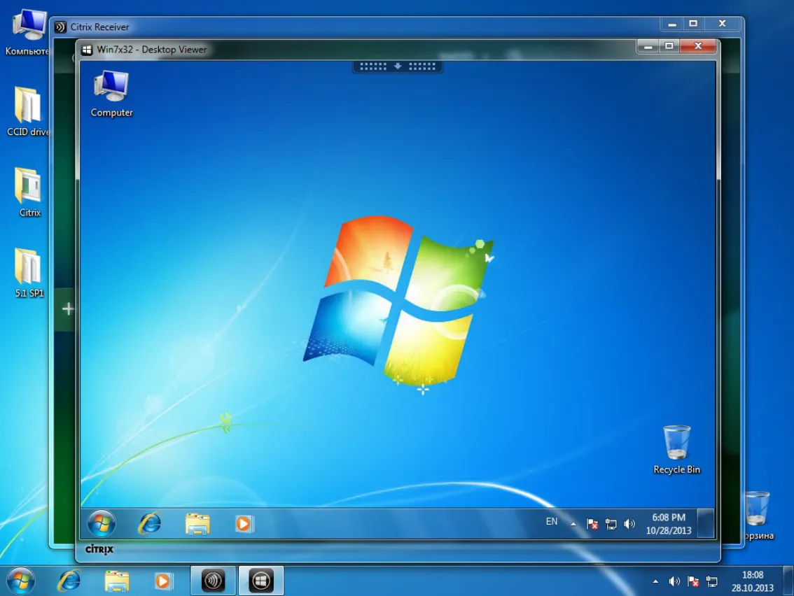Click the Citrix Receiver window title text

99,27
